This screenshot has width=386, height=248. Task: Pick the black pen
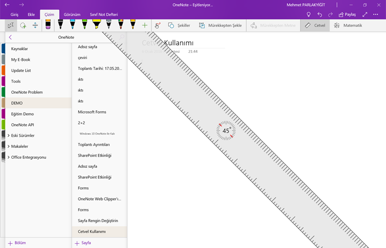60,25
